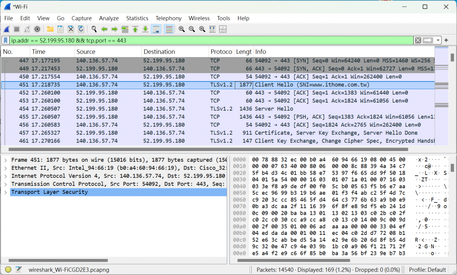Go forward in packet history
The image size is (457, 275).
(x=115, y=29)
